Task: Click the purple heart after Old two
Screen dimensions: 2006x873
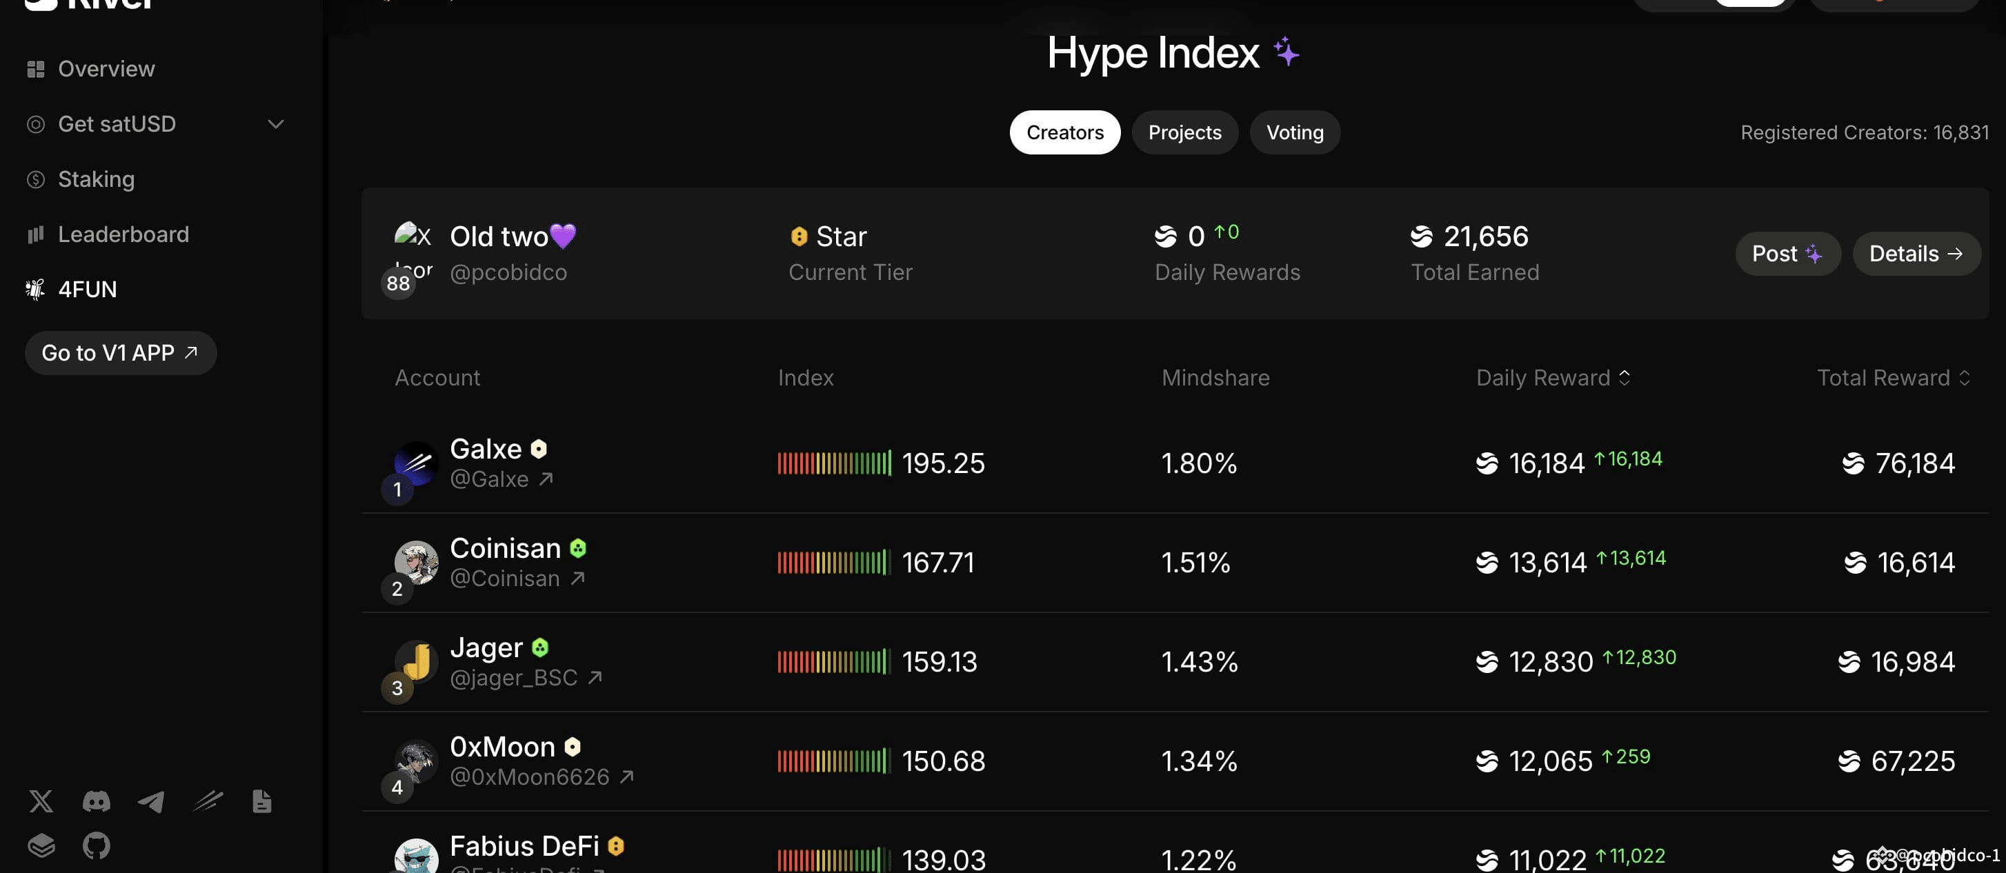Action: click(563, 235)
